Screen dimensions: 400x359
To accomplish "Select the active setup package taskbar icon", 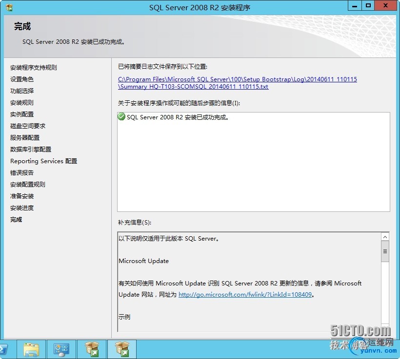I will (x=122, y=349).
